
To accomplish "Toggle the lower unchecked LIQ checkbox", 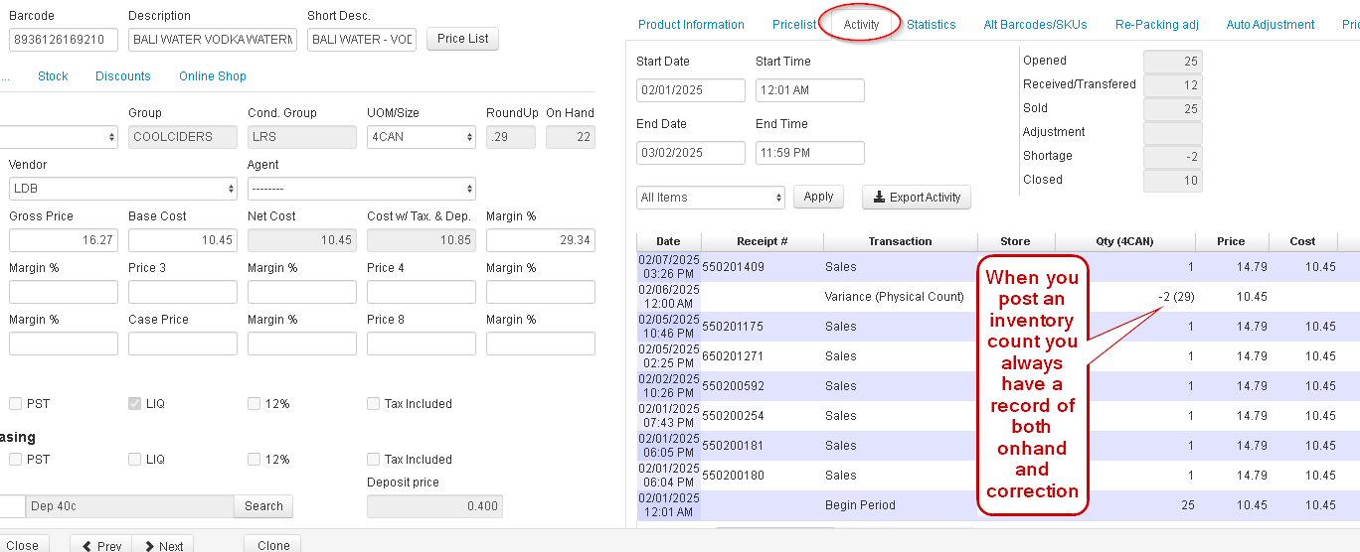I will [134, 460].
